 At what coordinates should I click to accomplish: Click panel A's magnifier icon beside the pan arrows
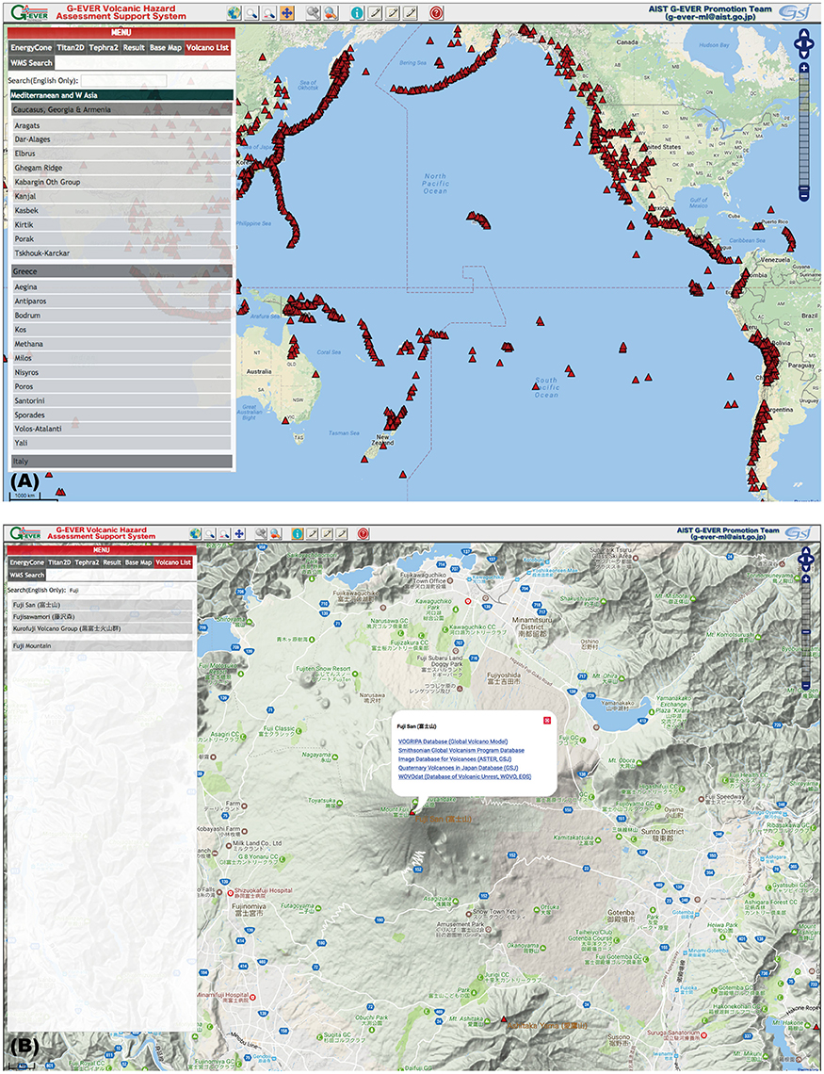[269, 12]
